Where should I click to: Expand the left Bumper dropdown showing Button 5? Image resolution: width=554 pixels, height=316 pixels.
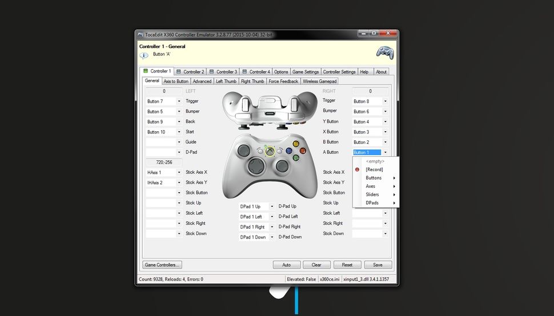click(x=179, y=111)
